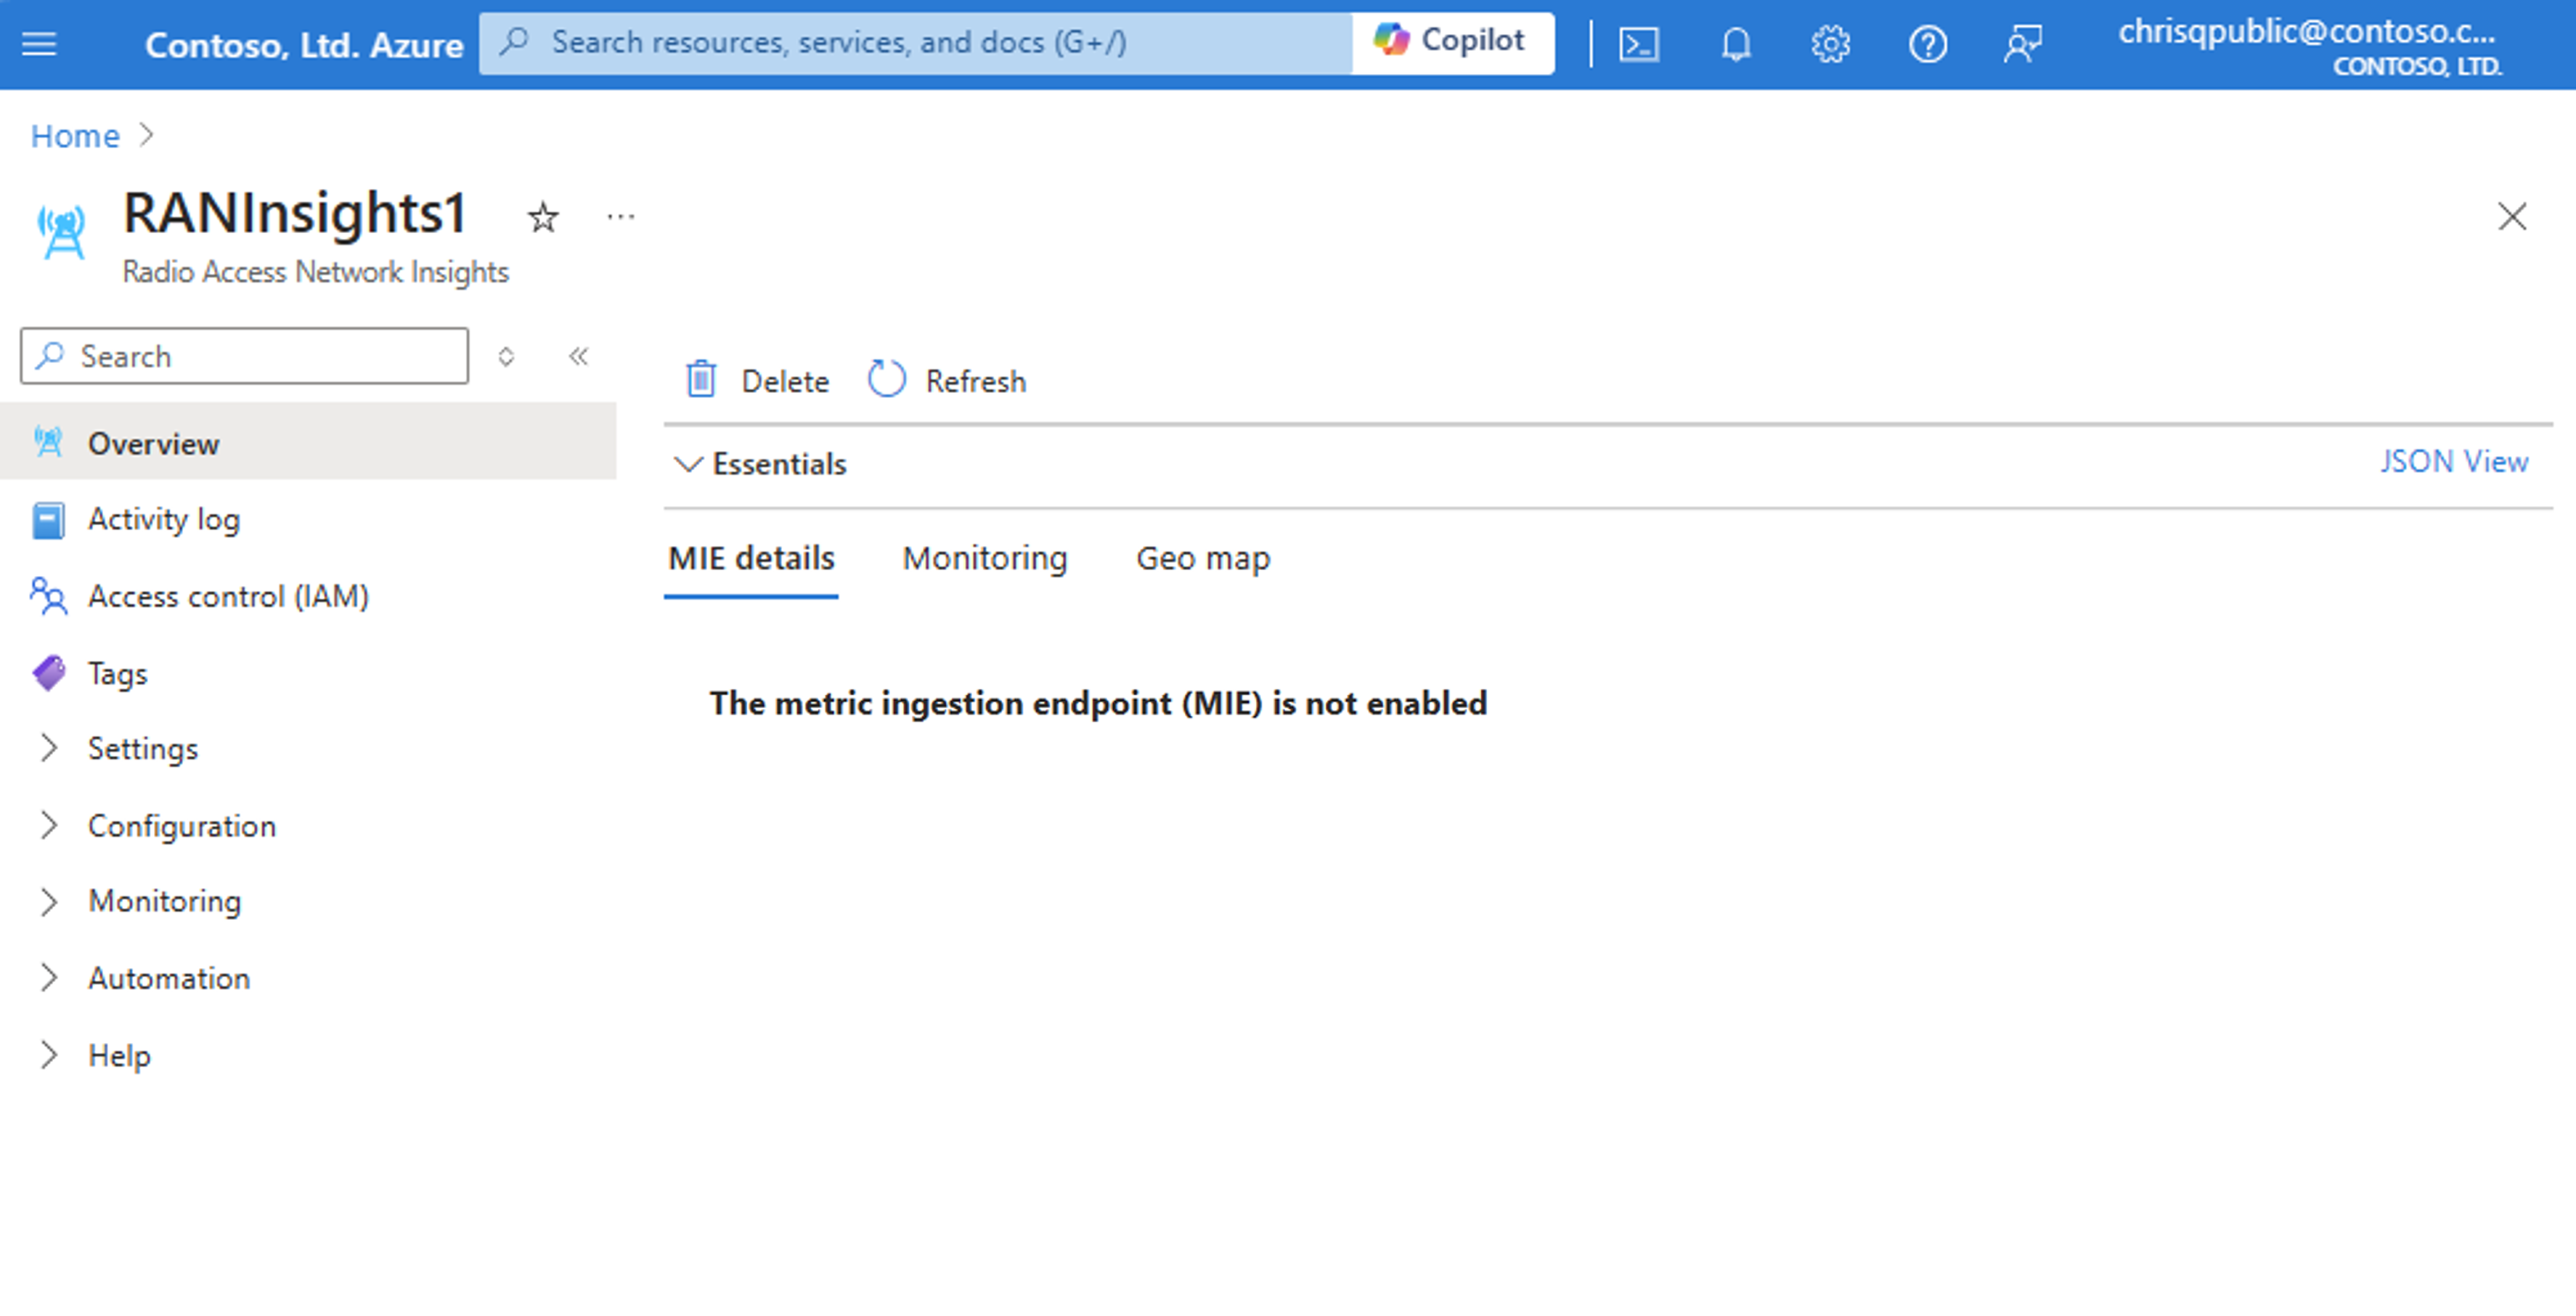Select the MIE details tab

click(x=751, y=557)
